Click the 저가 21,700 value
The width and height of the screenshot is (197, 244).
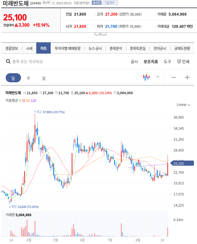click(111, 26)
